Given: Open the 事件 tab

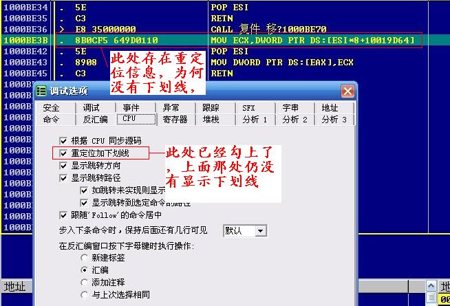Looking at the screenshot, I should pos(136,108).
